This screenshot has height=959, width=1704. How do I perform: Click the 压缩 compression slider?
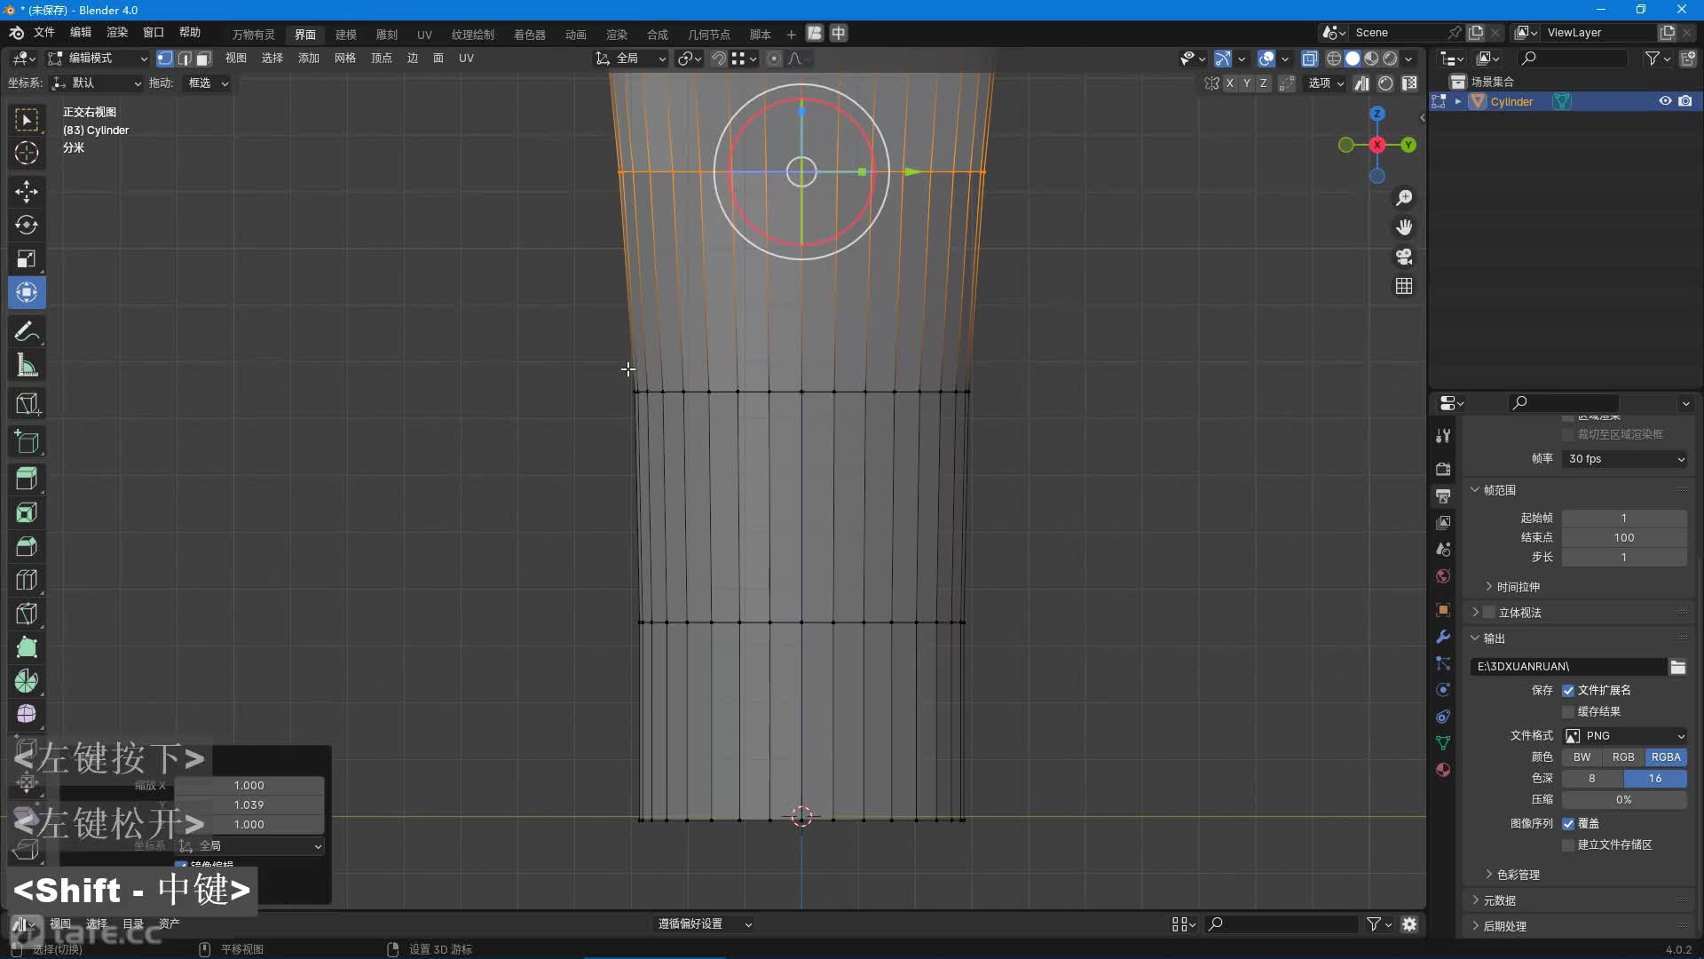[x=1624, y=800]
